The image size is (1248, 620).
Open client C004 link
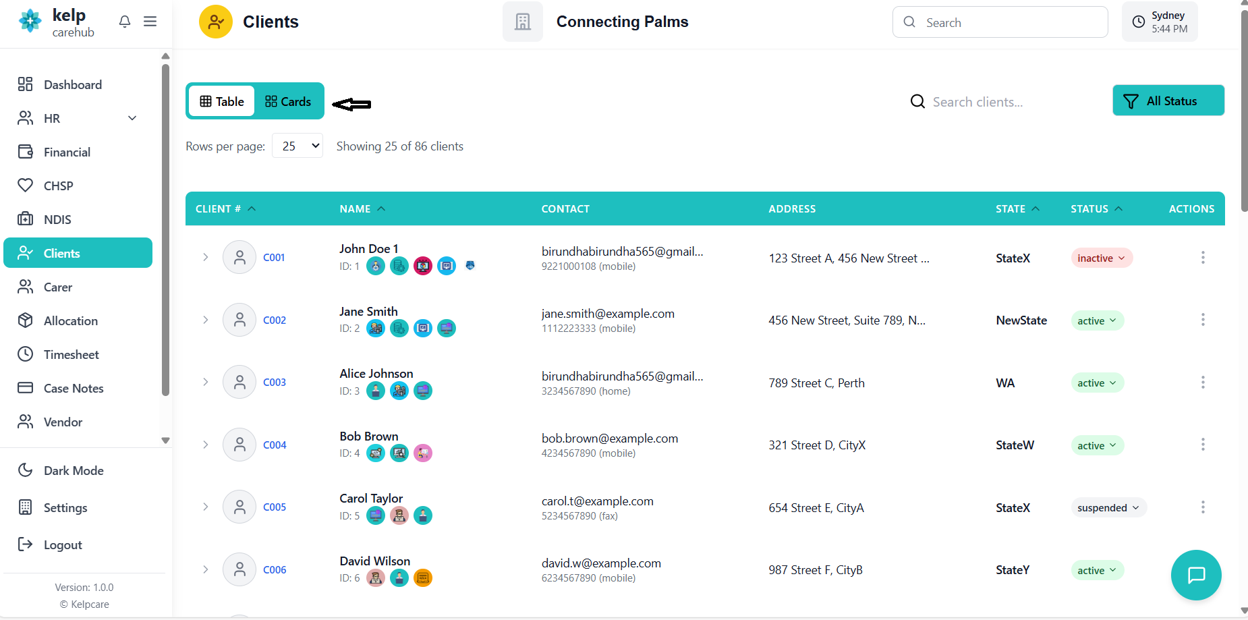(x=275, y=445)
